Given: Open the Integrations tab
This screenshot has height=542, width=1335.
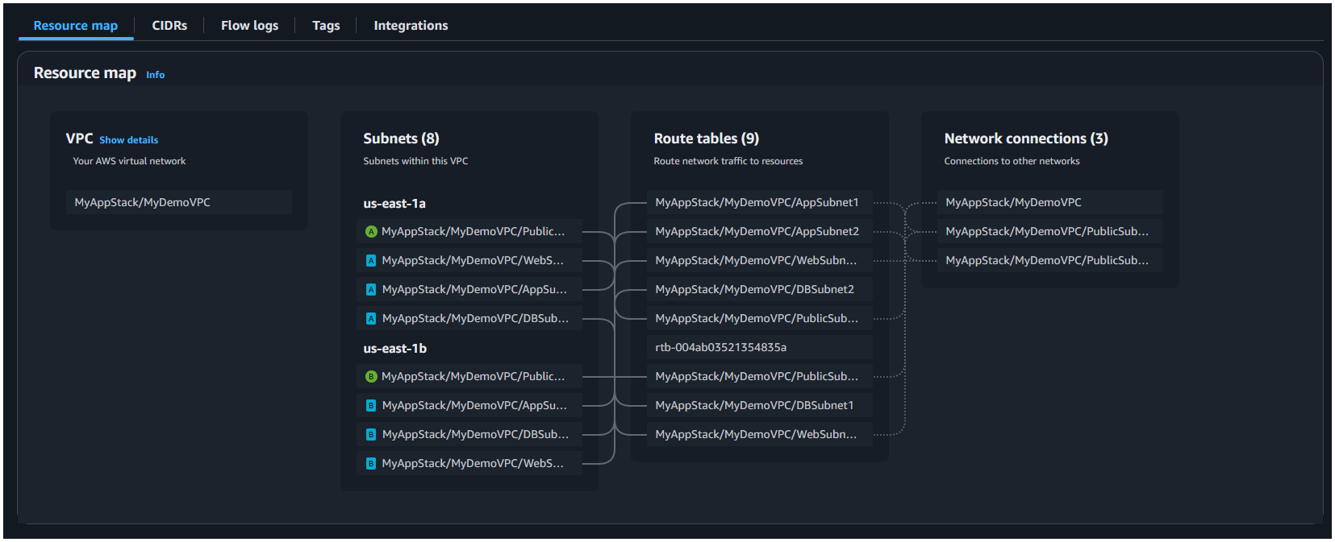Looking at the screenshot, I should (411, 26).
